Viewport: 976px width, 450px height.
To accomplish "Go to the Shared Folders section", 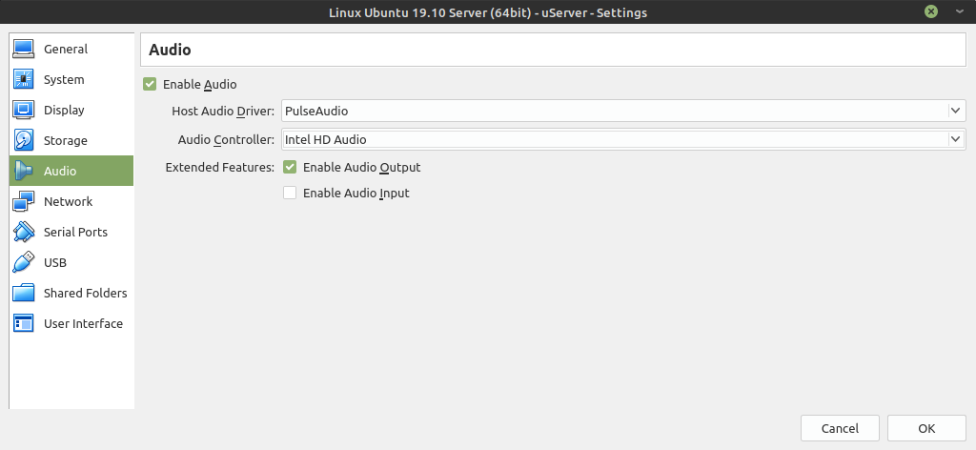I will pyautogui.click(x=85, y=293).
